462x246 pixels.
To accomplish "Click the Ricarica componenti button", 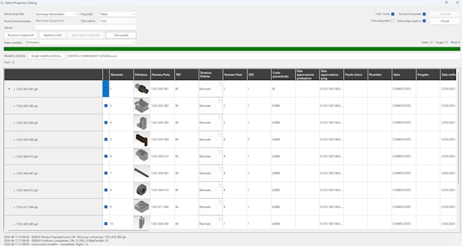I will click(20, 35).
